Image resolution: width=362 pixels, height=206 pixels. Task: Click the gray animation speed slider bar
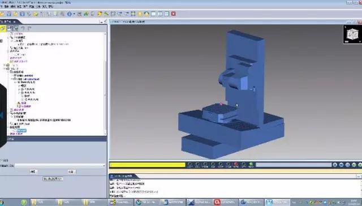pos(294,165)
